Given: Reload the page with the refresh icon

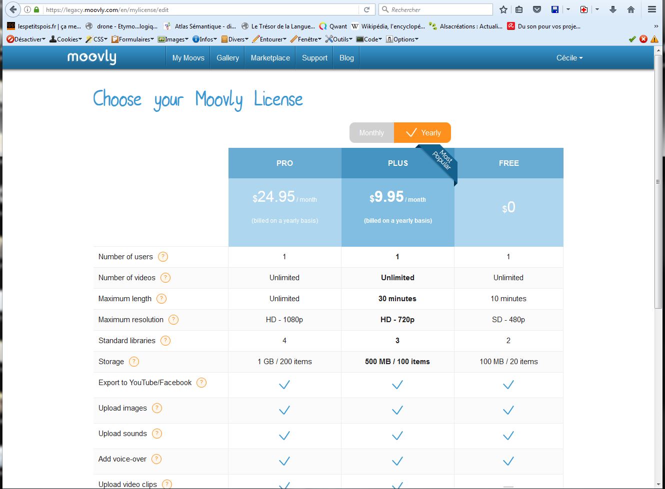Looking at the screenshot, I should coord(366,9).
